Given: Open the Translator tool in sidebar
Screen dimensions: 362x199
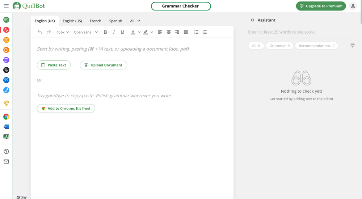Looking at the screenshot, I should point(6,70).
